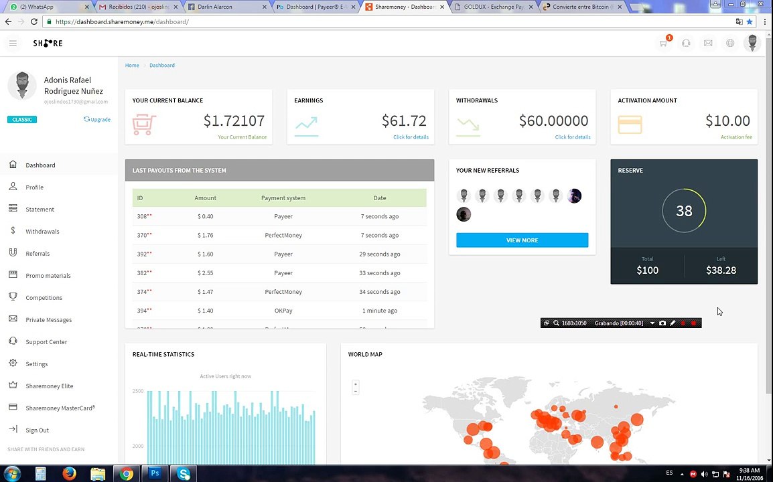Click Earnings 'Click for details' link
The height and width of the screenshot is (482, 773).
coord(411,137)
